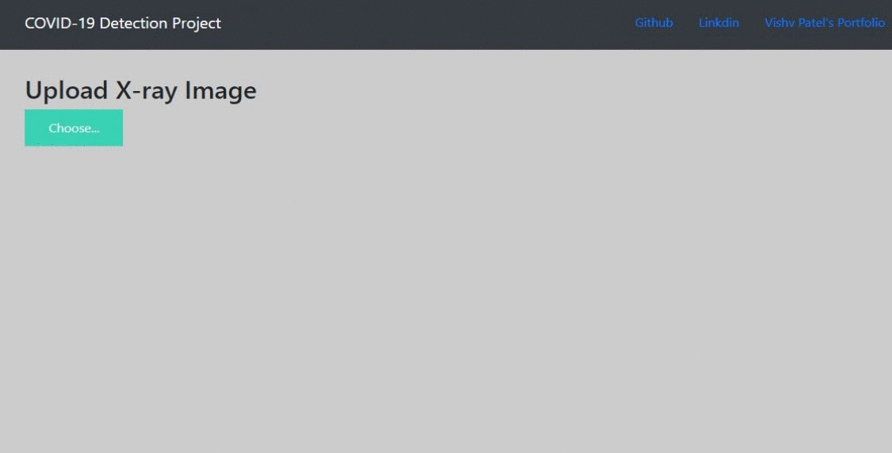The image size is (892, 453).
Task: Open the Github link in navbar
Action: click(x=653, y=23)
